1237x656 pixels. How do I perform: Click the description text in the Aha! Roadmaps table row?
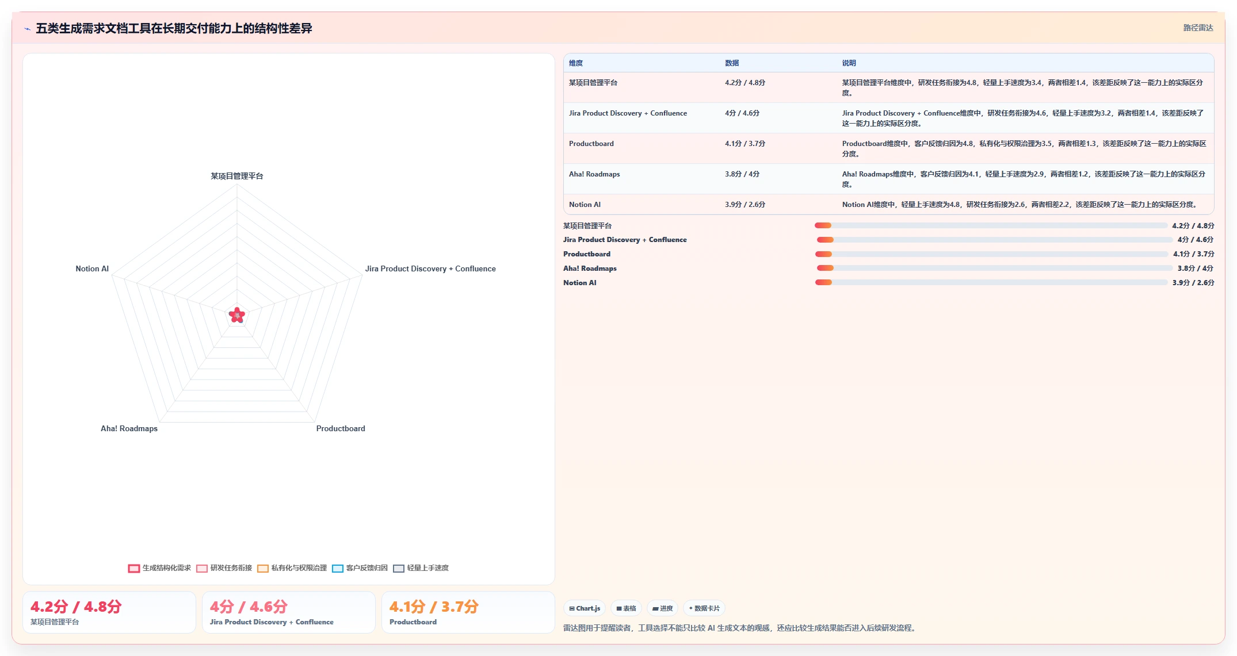(1024, 179)
